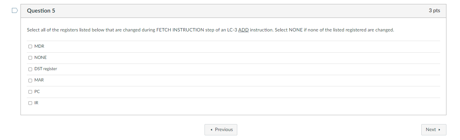Enable the DST register checkbox
The image size is (460, 140).
click(30, 69)
